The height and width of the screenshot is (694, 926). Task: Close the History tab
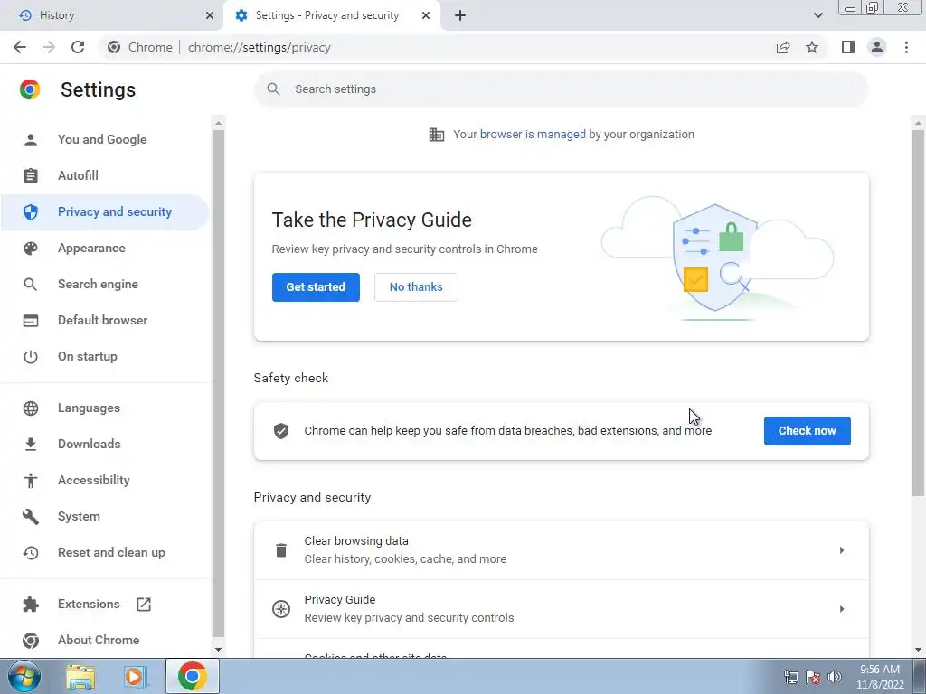210,15
